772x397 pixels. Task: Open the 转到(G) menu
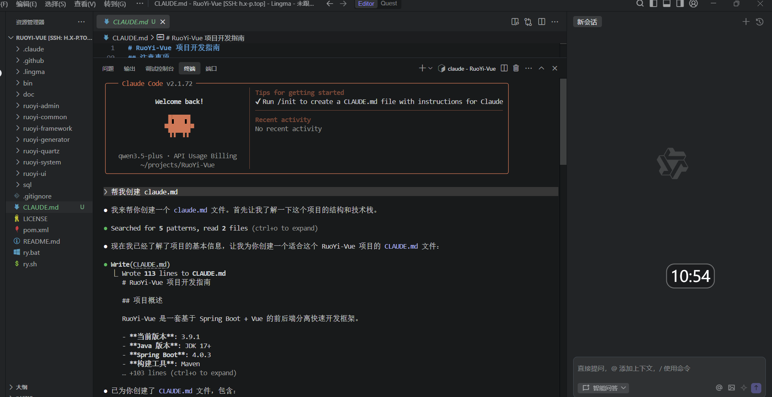coord(115,4)
